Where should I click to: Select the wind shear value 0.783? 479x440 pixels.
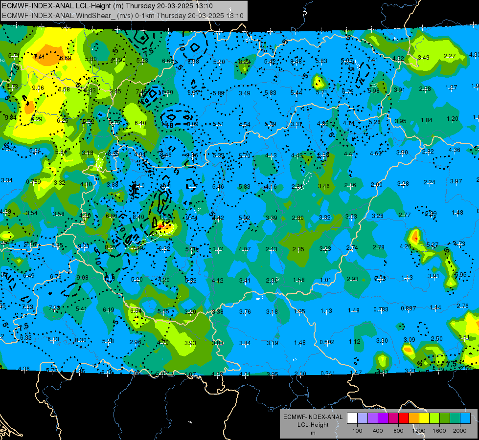[381, 309]
